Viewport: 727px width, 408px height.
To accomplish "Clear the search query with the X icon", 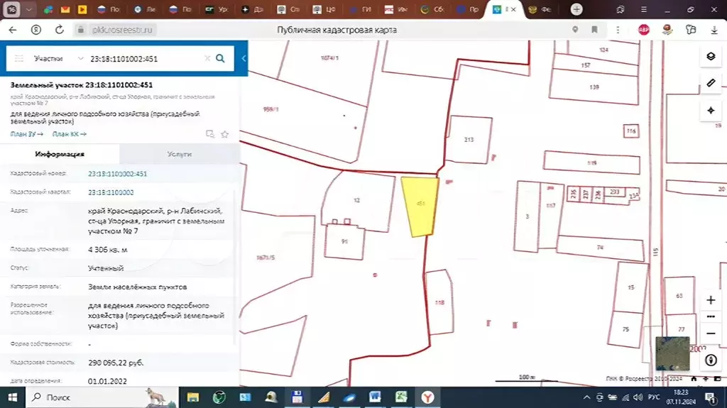I will pos(207,58).
